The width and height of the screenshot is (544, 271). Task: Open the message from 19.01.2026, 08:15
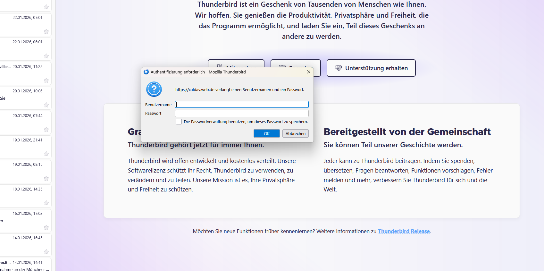pyautogui.click(x=26, y=172)
